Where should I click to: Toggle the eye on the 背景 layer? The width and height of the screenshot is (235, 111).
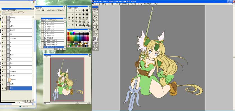[x=3, y=88]
